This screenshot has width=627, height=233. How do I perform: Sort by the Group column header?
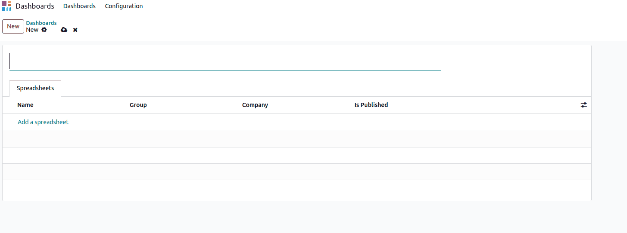(138, 105)
